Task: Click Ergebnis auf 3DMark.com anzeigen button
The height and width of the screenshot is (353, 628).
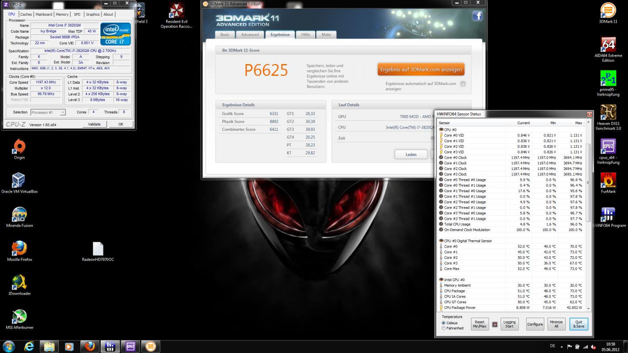Action: (x=421, y=70)
